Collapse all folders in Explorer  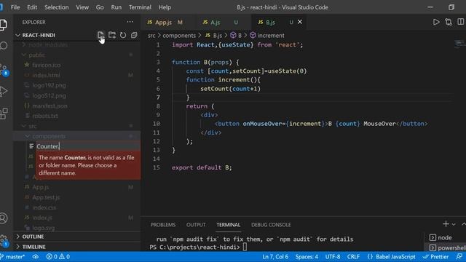(134, 35)
